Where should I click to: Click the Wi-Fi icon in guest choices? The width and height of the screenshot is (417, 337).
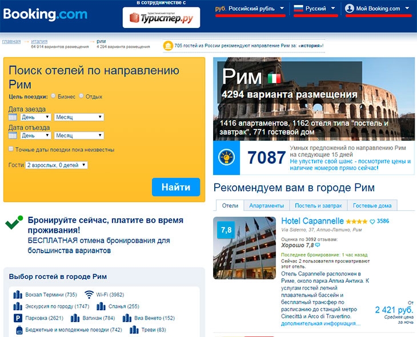[x=89, y=294]
